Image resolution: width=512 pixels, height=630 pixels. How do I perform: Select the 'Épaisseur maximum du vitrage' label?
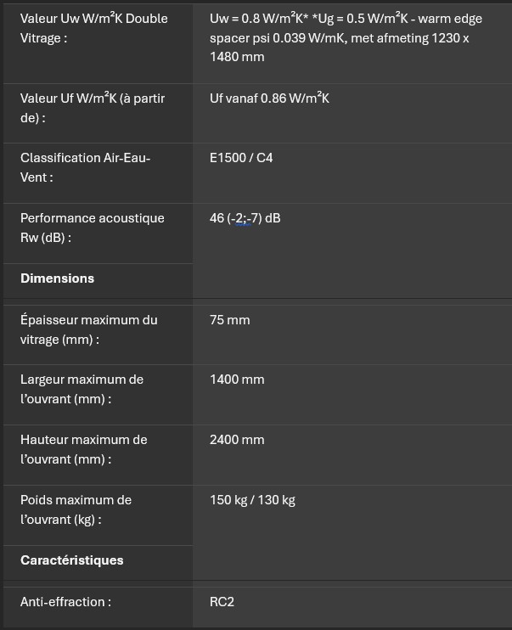[88, 329]
